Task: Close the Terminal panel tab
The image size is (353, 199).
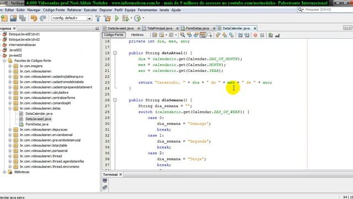Action: click(121, 175)
